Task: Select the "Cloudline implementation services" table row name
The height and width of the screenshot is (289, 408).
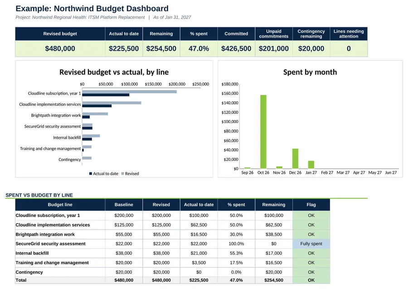Action: point(53,225)
